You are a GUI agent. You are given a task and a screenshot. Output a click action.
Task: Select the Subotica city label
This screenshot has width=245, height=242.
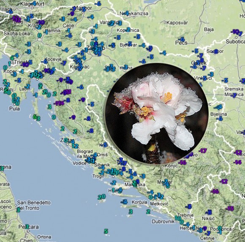(x=235, y=42)
